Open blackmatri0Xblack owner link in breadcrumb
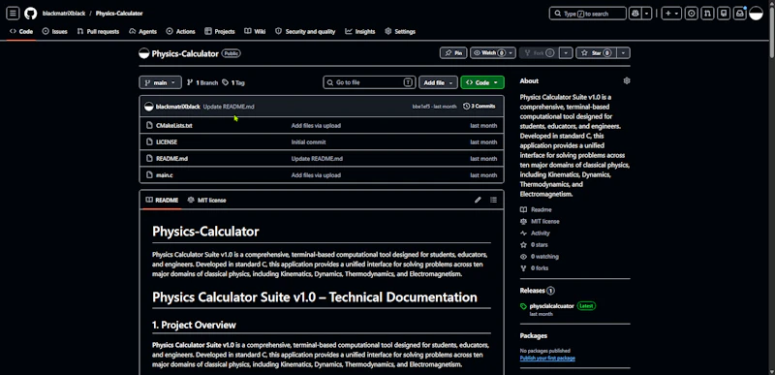This screenshot has width=775, height=375. click(x=64, y=14)
